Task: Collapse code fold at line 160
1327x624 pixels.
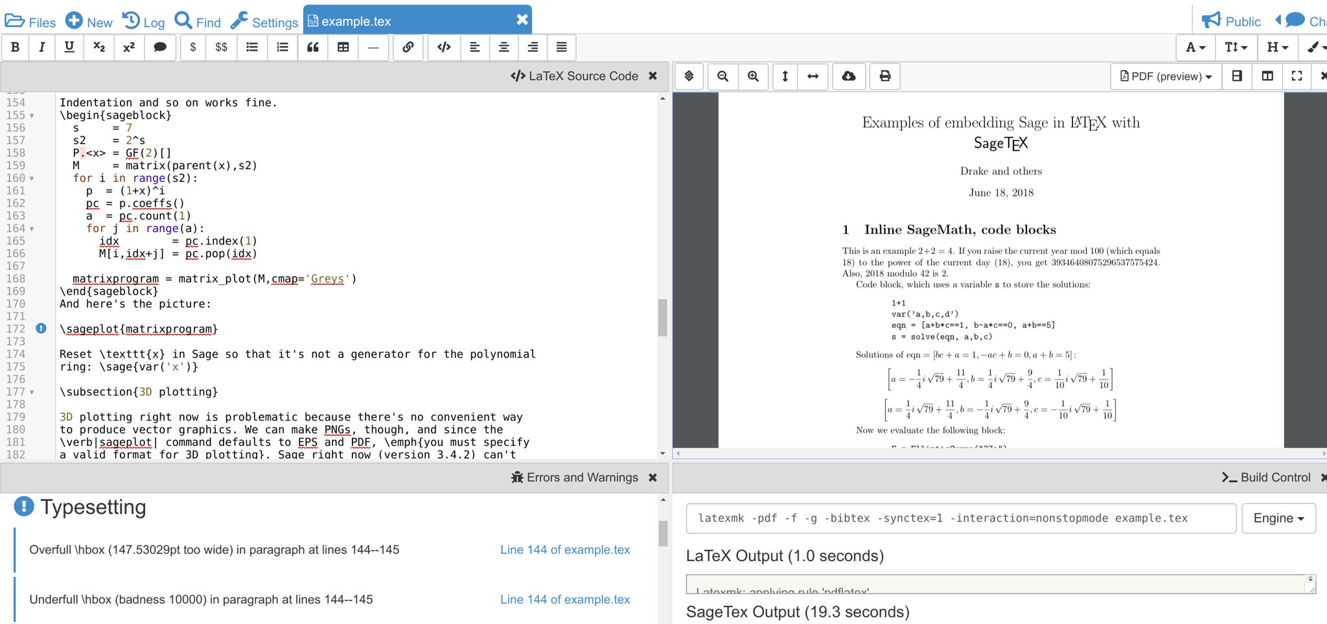Action: click(32, 178)
